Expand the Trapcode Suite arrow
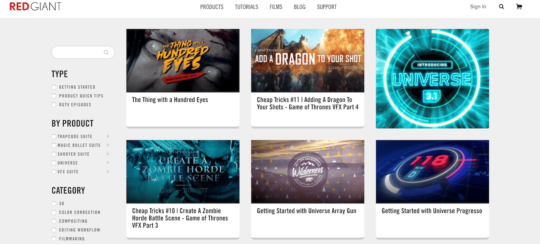The image size is (540, 244). tap(108, 136)
